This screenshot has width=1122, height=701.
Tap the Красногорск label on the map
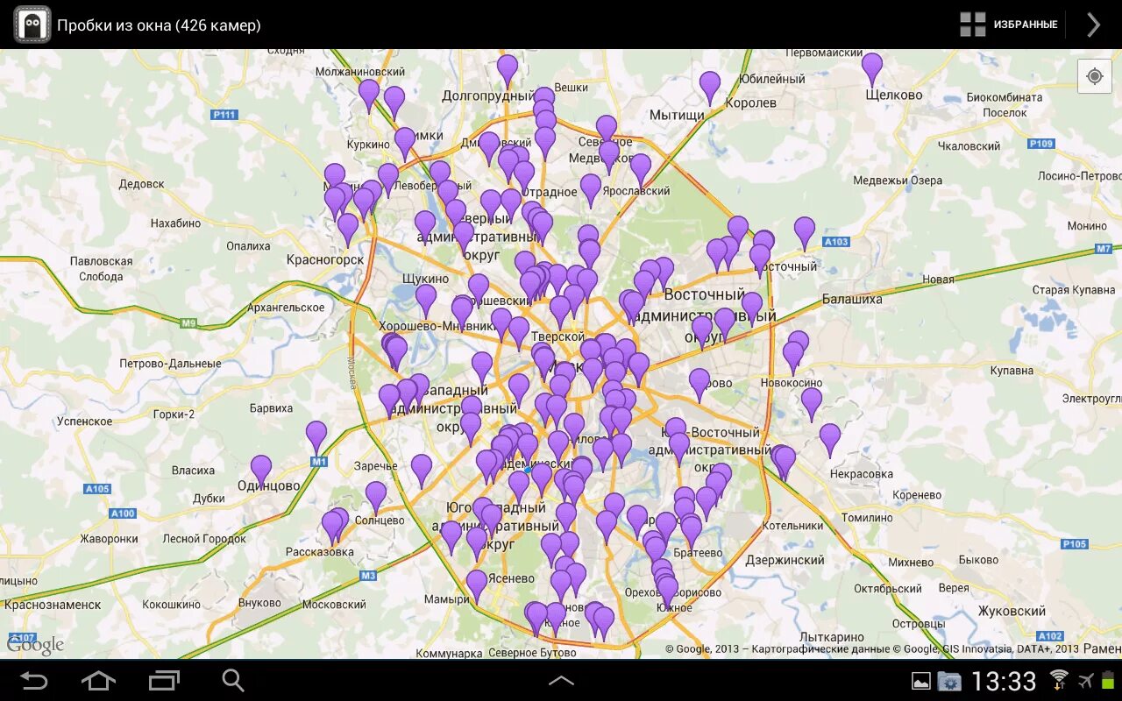pos(325,259)
